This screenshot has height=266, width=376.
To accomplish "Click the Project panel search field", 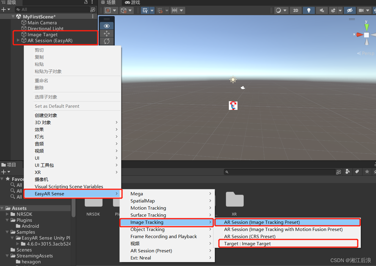I will coord(279,172).
